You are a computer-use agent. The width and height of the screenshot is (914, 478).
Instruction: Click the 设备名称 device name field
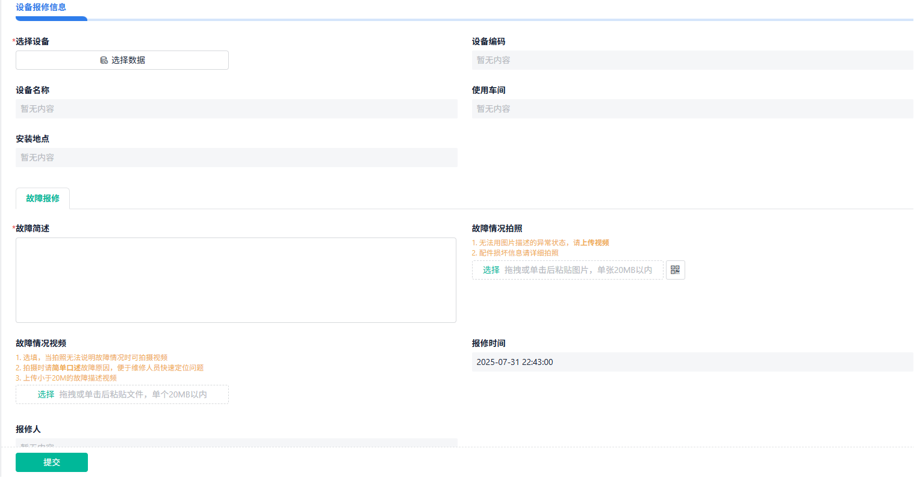(235, 109)
